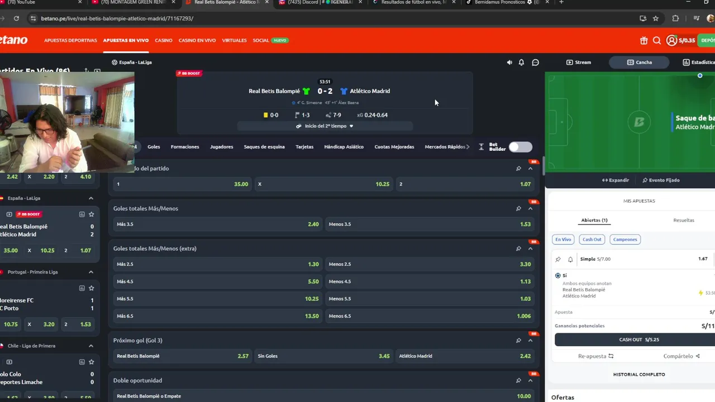Filter bets by En Vivo chip
715x402 pixels.
pos(563,240)
